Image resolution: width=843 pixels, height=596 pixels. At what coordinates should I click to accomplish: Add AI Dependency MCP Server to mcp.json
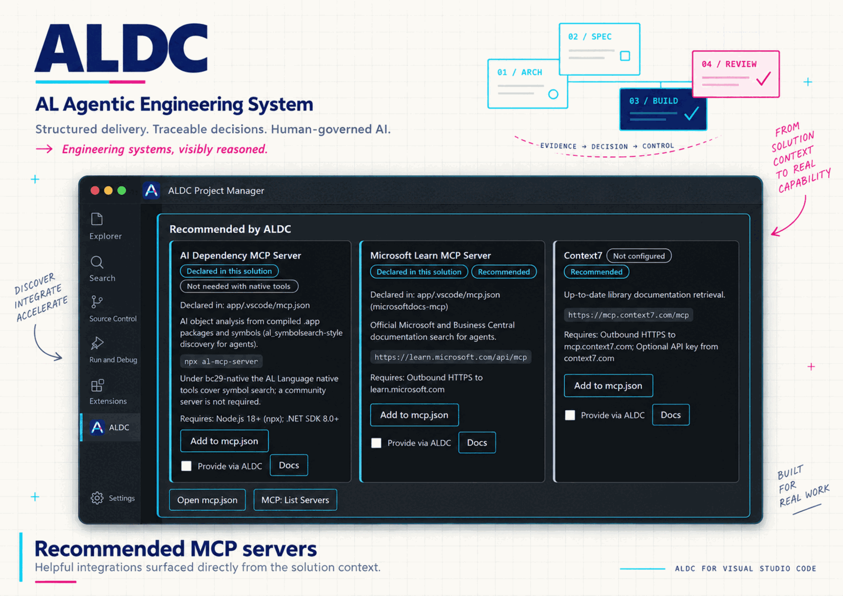click(x=224, y=441)
